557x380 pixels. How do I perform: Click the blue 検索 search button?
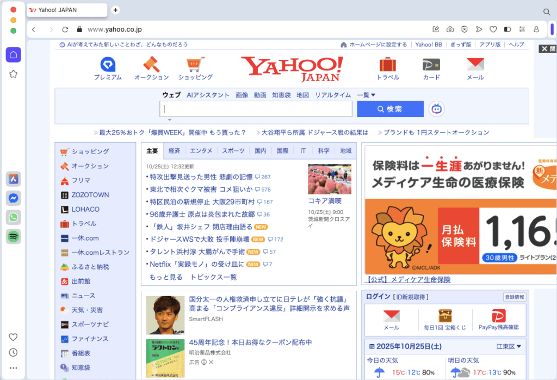[x=390, y=109]
